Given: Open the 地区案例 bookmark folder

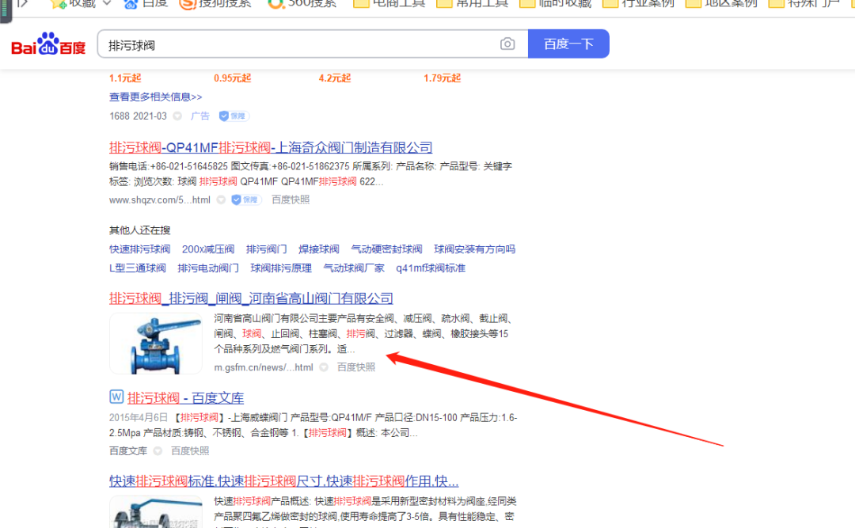Looking at the screenshot, I should (x=720, y=3).
